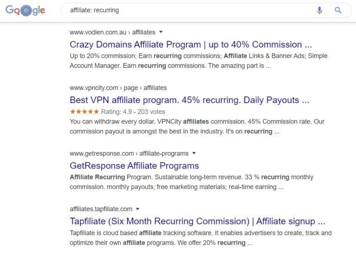The height and width of the screenshot is (258, 356).
Task: Expand the dropdown arrow beside vodien.com.au URL
Action: click(x=161, y=32)
